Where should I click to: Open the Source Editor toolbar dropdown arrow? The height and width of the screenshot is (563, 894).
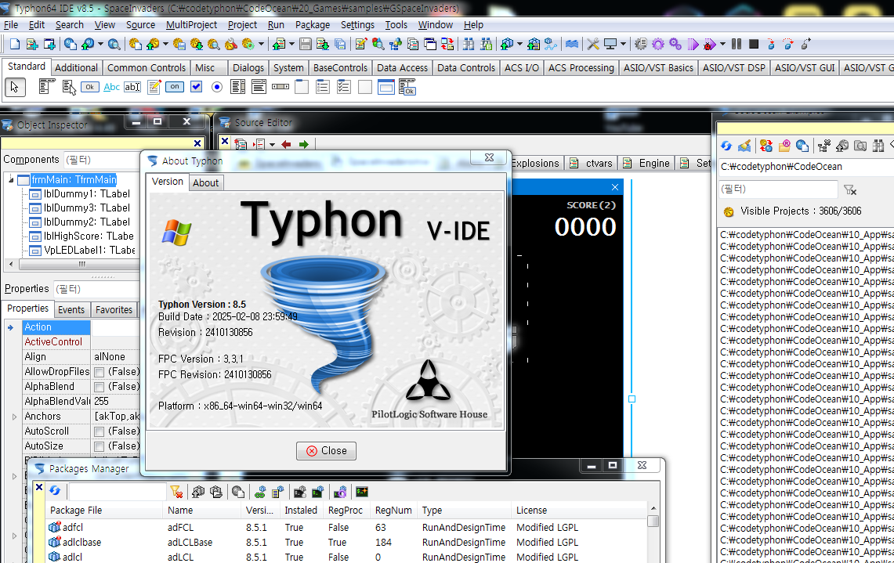click(x=272, y=145)
